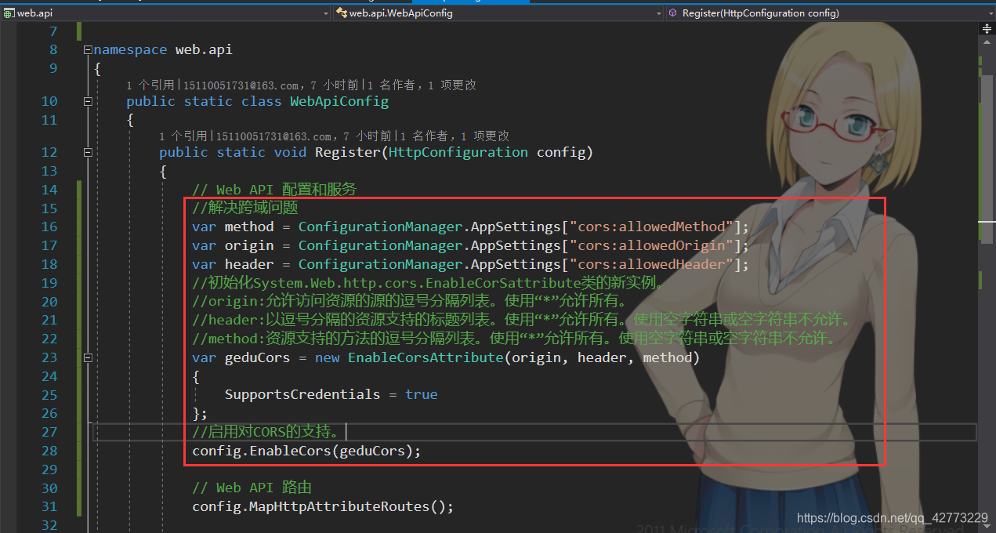Open author email CodeLens above Register method
Image resolution: width=996 pixels, height=533 pixels.
(305, 136)
